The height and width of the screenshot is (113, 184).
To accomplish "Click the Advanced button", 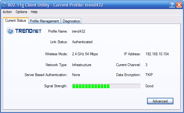I will [160, 101].
